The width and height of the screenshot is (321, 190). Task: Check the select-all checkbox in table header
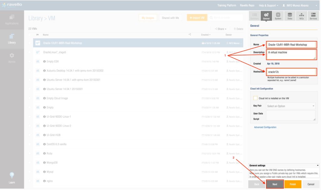30,35
